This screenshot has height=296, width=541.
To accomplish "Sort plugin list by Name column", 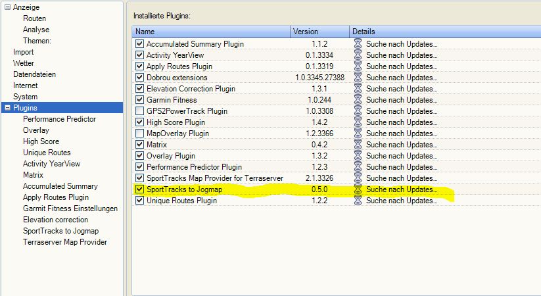I will [210, 32].
